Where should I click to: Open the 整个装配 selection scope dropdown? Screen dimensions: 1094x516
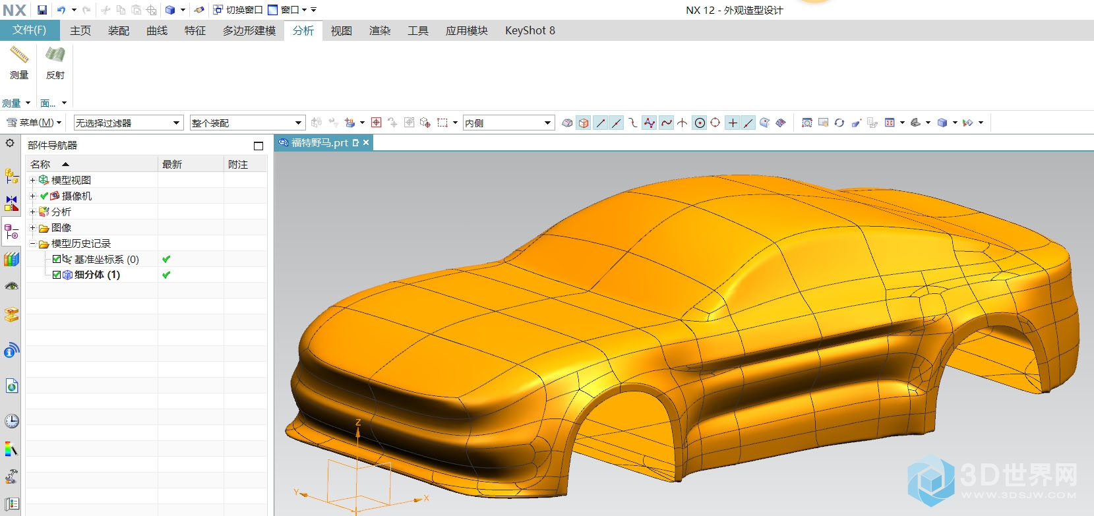click(247, 123)
